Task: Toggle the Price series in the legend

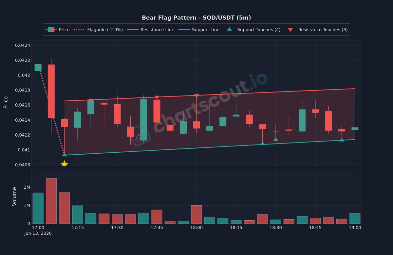Action: point(57,30)
